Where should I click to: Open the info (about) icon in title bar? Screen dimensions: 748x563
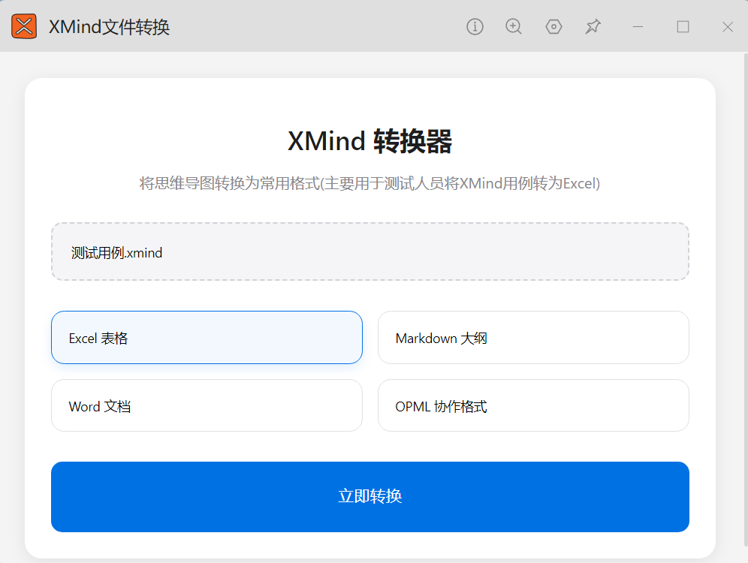click(475, 27)
